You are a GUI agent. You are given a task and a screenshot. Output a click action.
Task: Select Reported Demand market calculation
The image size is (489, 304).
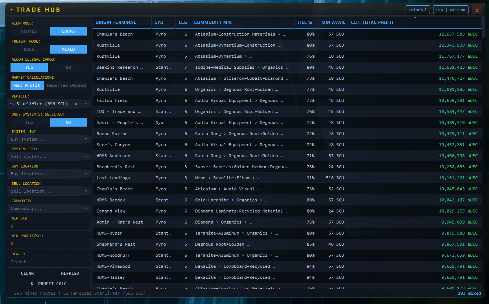pyautogui.click(x=66, y=85)
